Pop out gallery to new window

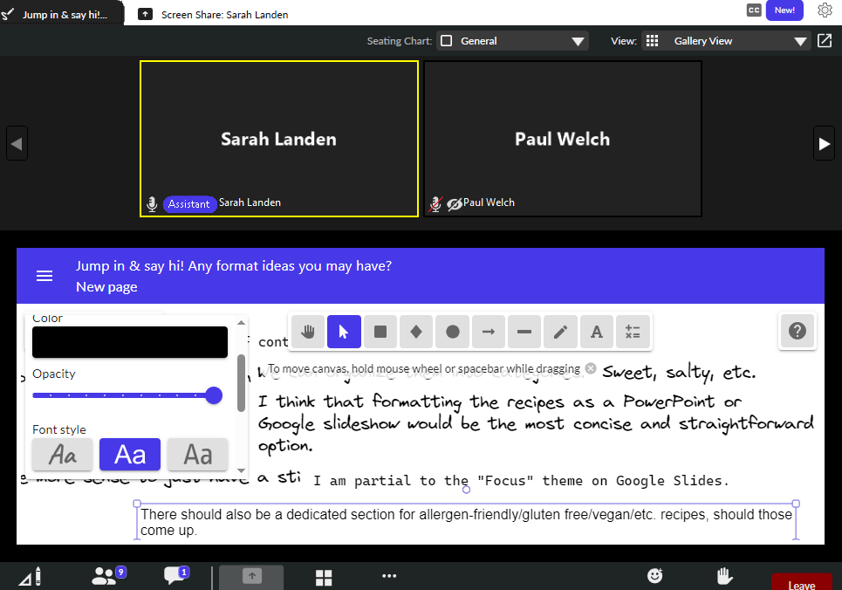coord(825,41)
